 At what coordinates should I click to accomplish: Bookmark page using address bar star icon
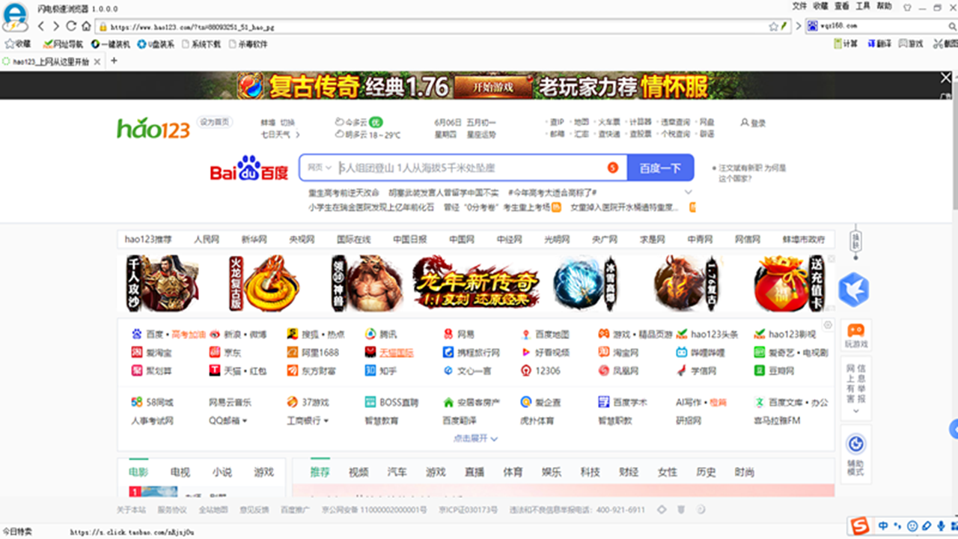click(773, 26)
